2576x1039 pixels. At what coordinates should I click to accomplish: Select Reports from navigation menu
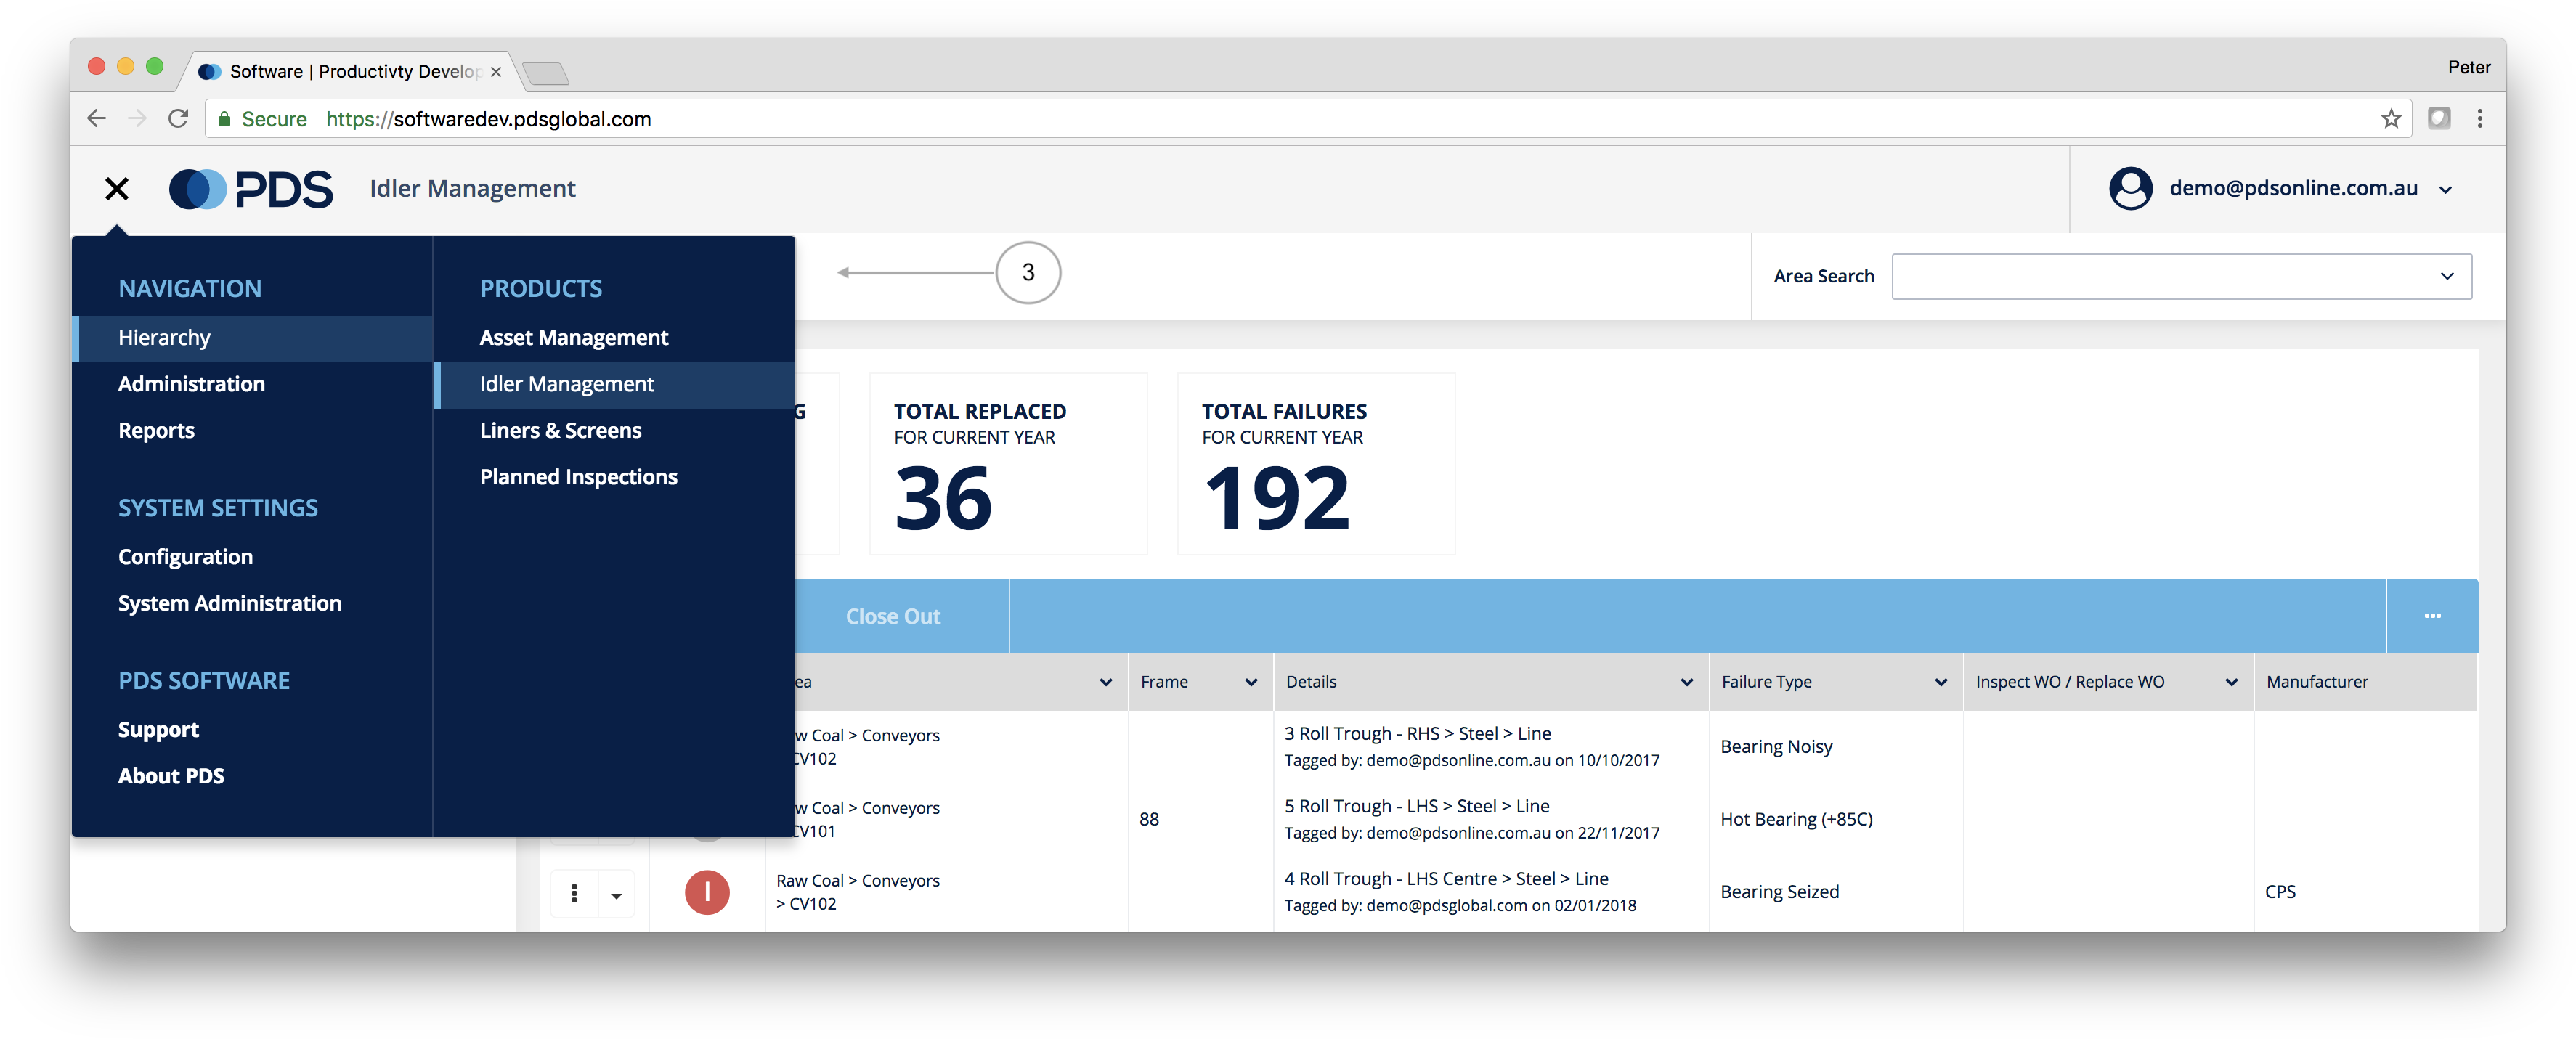(x=156, y=430)
